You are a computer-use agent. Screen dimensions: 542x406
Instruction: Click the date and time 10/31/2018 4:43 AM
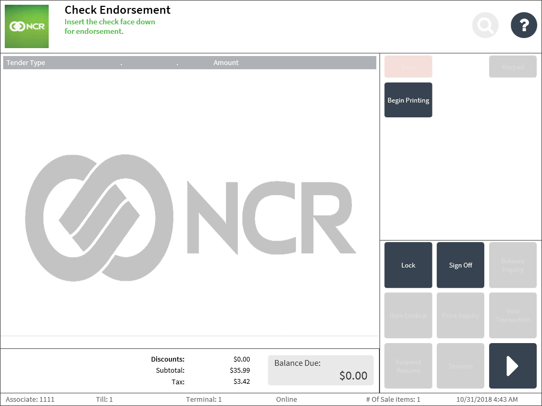pyautogui.click(x=487, y=400)
